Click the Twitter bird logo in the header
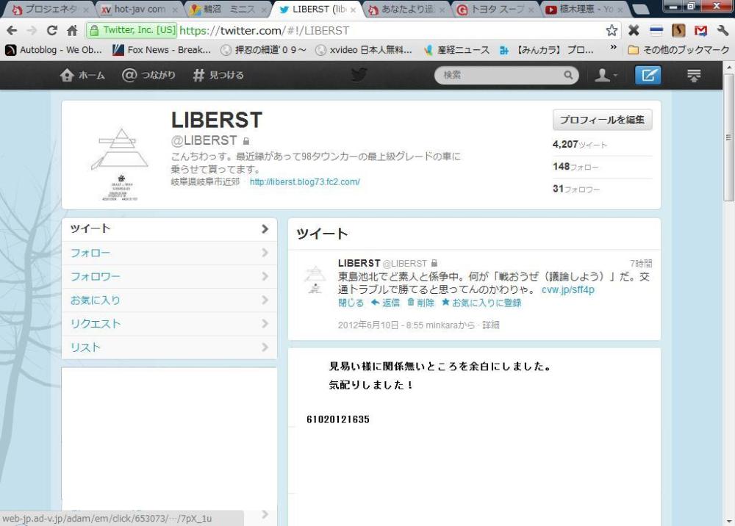Image resolution: width=735 pixels, height=526 pixels. coord(359,75)
